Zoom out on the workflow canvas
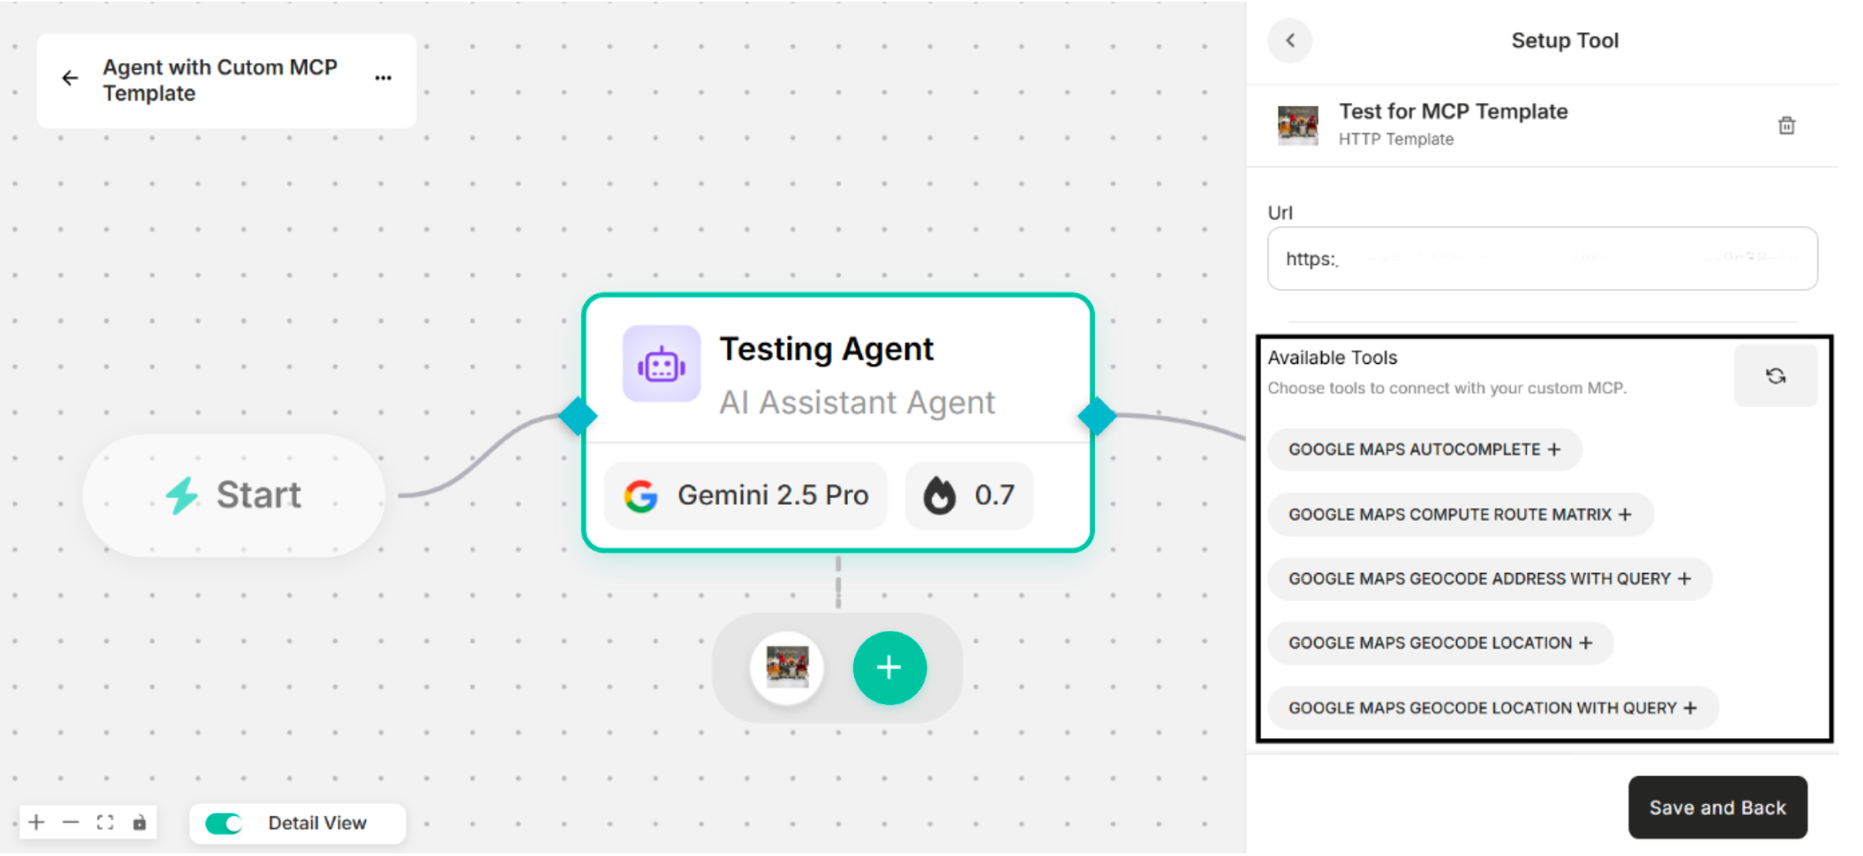The width and height of the screenshot is (1863, 856). coord(71,822)
